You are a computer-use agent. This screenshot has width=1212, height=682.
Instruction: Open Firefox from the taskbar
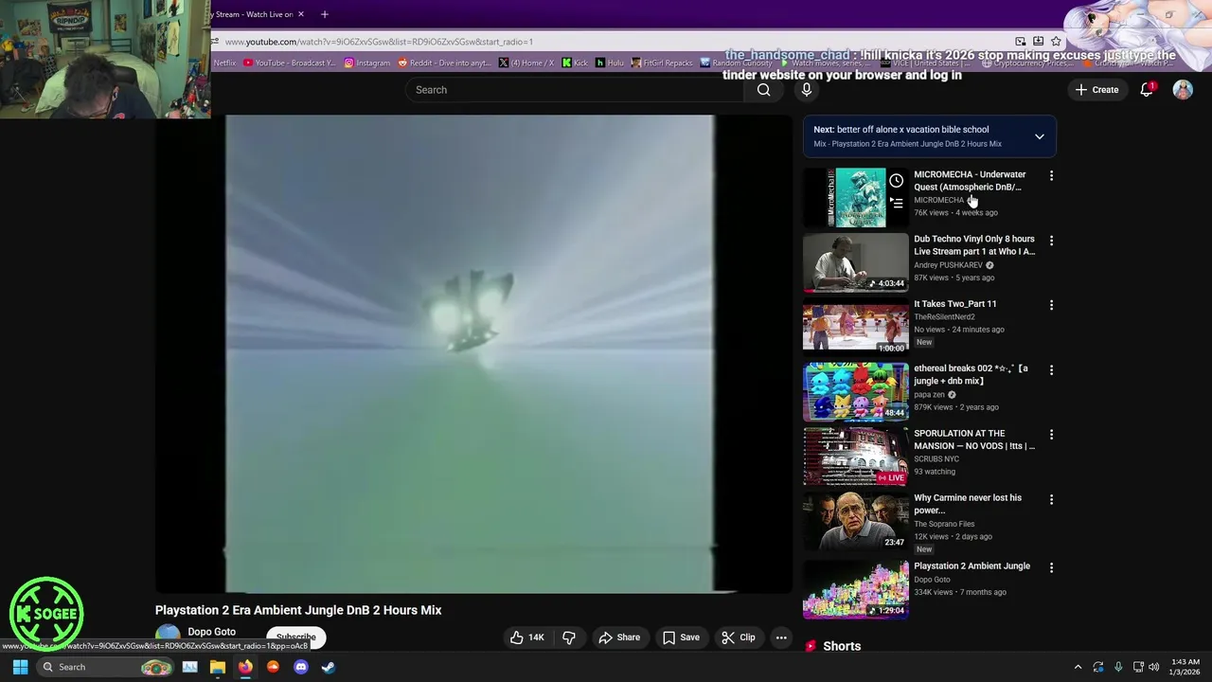(x=245, y=667)
